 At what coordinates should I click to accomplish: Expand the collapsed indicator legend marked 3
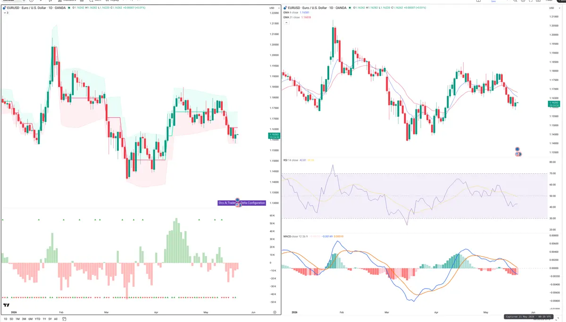pos(6,13)
